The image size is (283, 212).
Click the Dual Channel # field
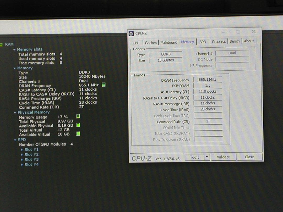[232, 53]
